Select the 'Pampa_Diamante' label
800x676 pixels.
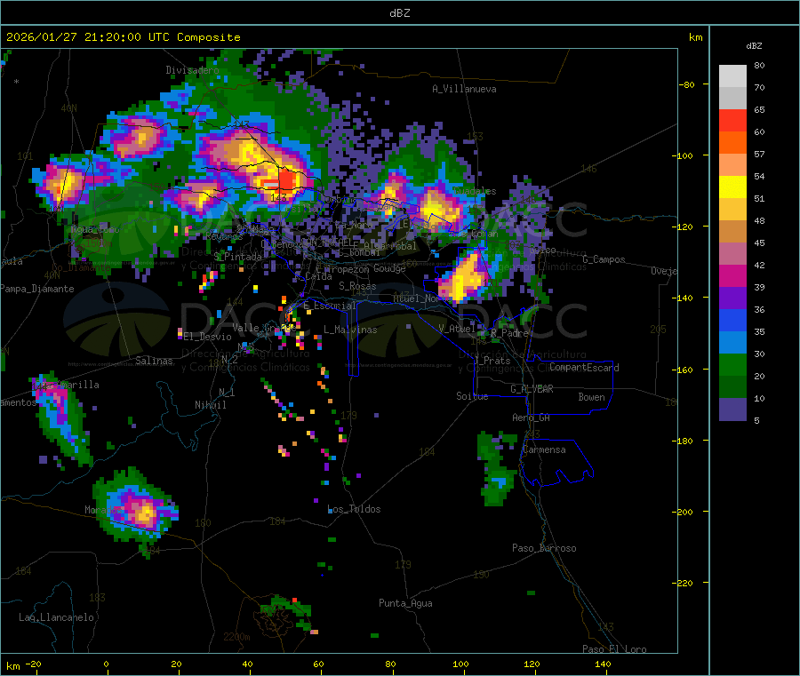pos(37,289)
